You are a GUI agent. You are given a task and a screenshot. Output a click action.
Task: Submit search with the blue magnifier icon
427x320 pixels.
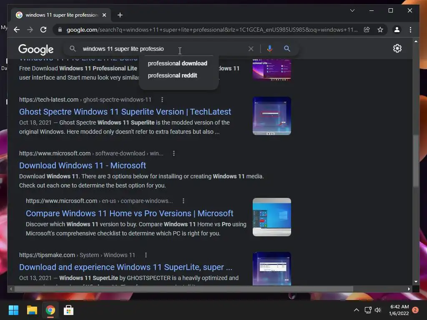click(287, 49)
